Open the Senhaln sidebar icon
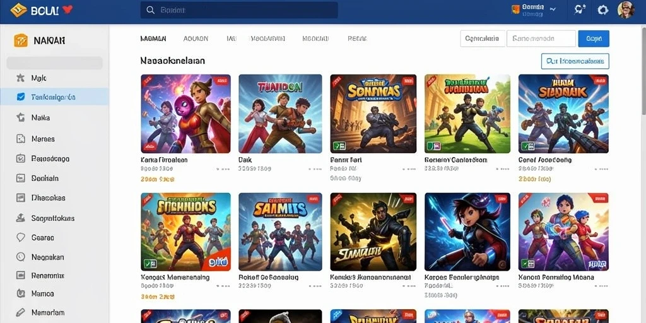 (x=21, y=179)
